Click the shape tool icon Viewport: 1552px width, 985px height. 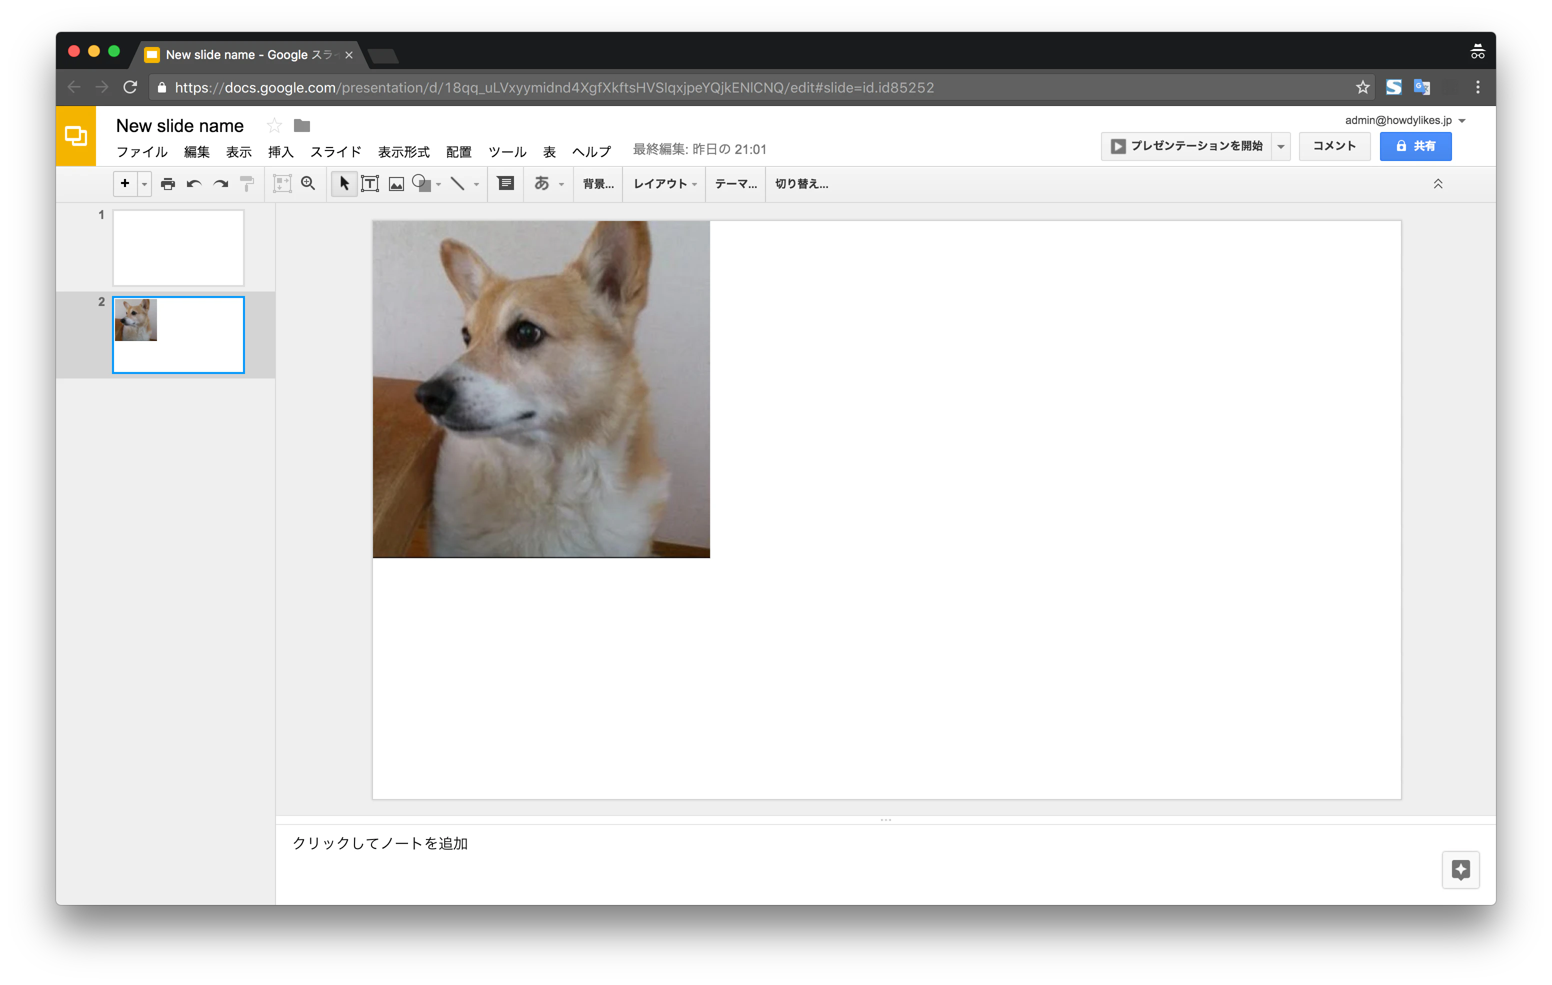pyautogui.click(x=421, y=183)
